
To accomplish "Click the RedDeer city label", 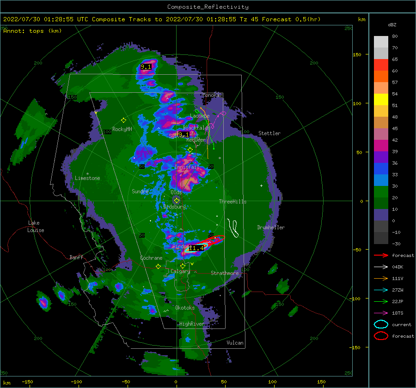I will pyautogui.click(x=196, y=140).
